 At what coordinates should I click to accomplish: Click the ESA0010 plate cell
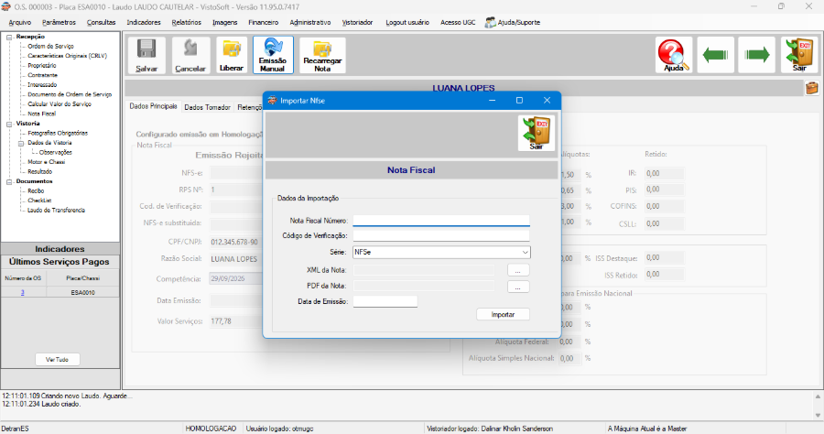pyautogui.click(x=83, y=293)
